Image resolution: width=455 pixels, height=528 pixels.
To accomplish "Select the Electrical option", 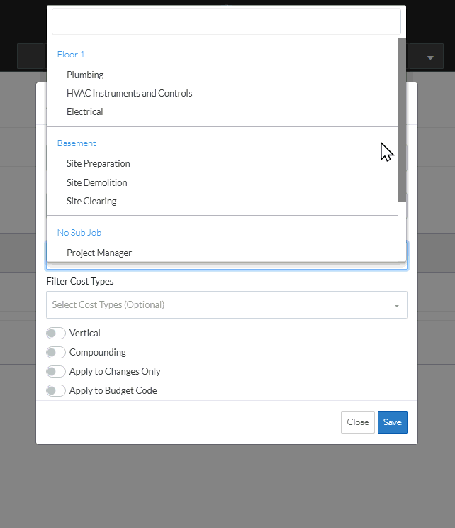I will coord(84,111).
